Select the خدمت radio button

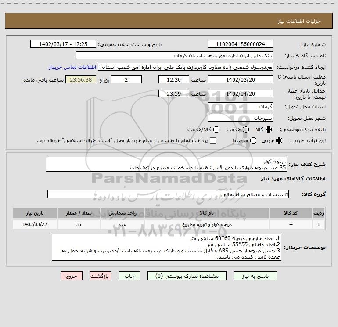click(x=246, y=129)
